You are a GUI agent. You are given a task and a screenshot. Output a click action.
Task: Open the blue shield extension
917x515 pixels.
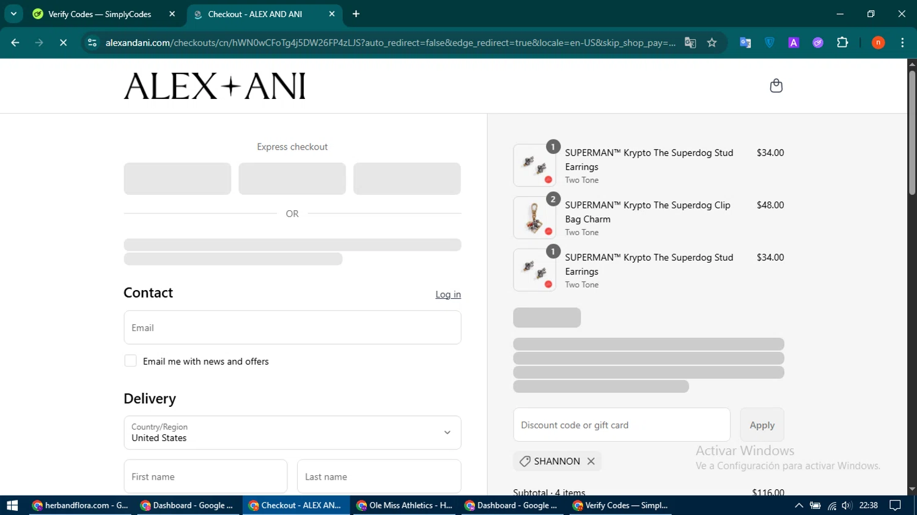click(770, 43)
